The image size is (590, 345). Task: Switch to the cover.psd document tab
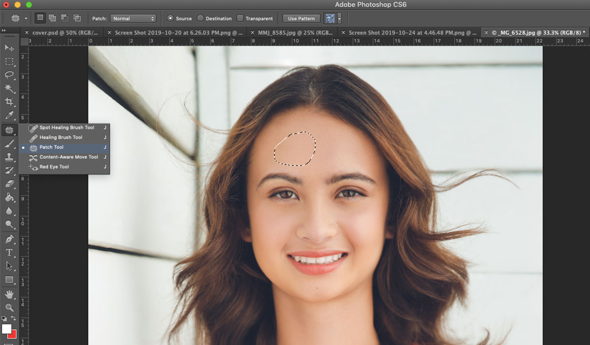65,33
